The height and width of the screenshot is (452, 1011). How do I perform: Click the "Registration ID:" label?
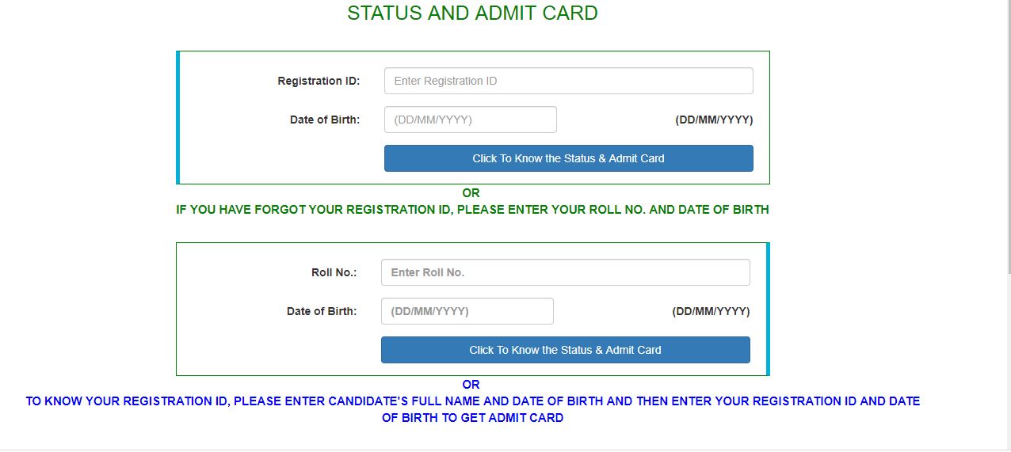[x=319, y=81]
